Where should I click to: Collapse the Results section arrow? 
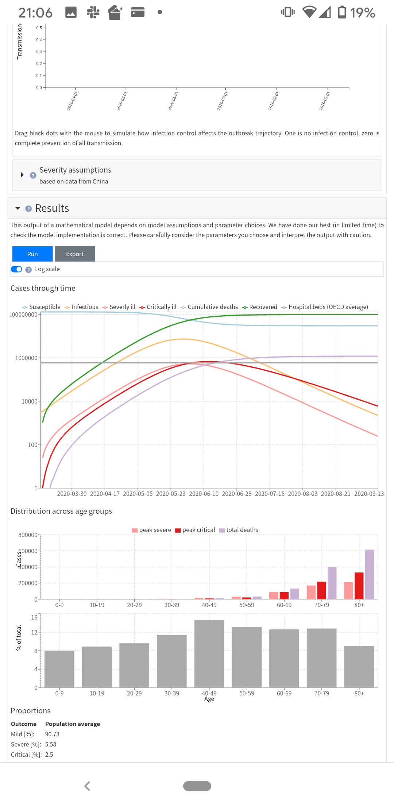click(18, 208)
